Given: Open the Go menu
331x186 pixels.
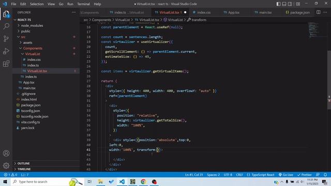Looking at the screenshot, I should tap(61, 4).
